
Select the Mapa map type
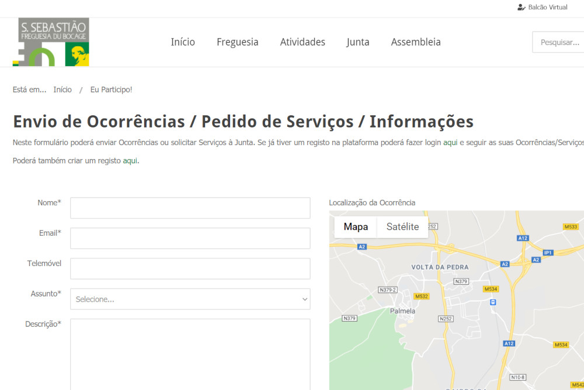[356, 227]
